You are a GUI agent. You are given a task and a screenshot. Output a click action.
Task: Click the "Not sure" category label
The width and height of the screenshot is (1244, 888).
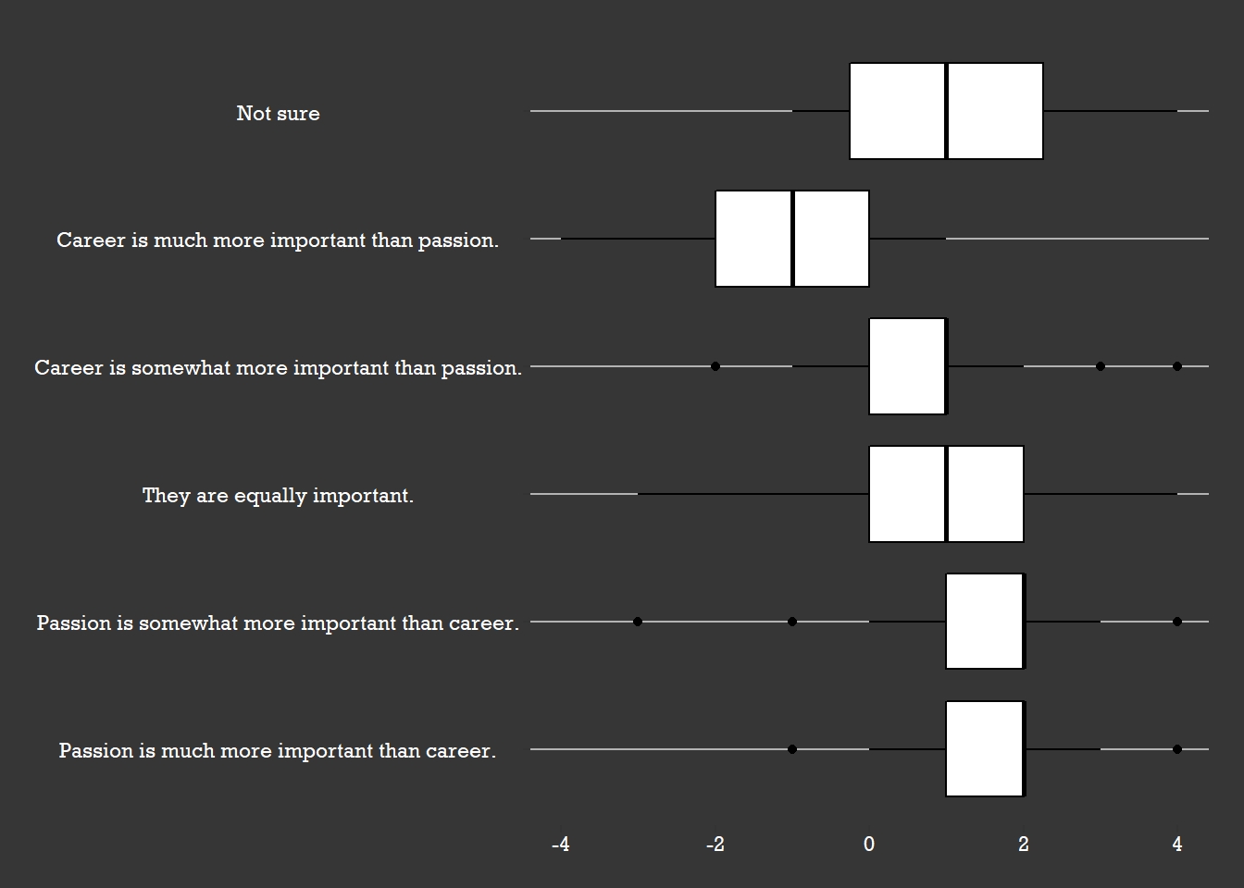(x=278, y=113)
